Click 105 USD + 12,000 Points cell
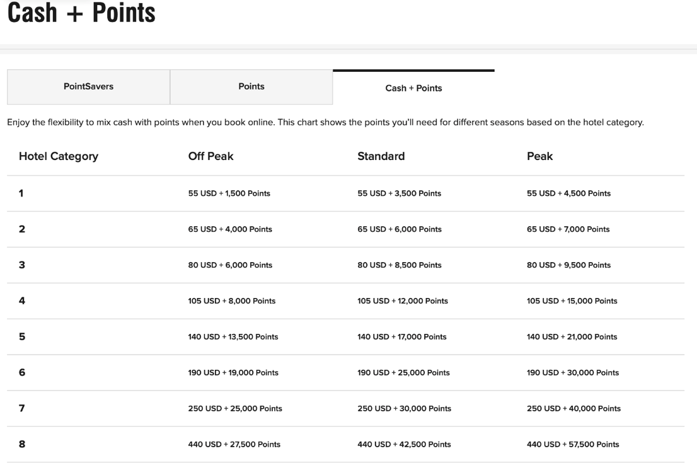Image resolution: width=697 pixels, height=475 pixels. [403, 300]
